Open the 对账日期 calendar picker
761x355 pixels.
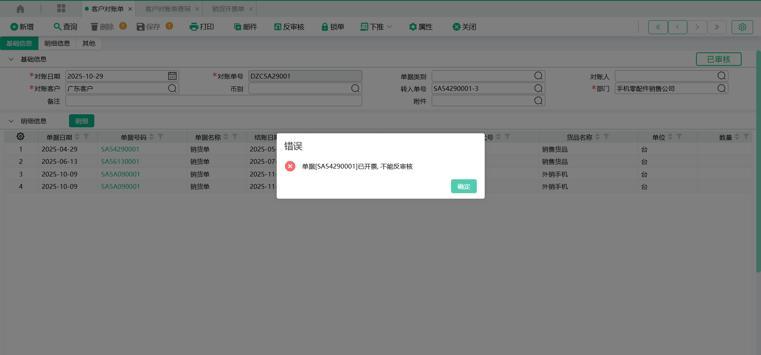click(x=172, y=76)
